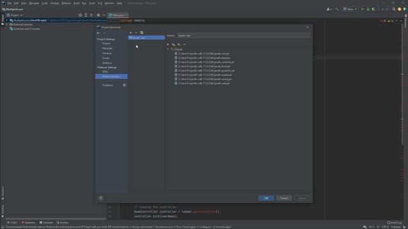Remove the selected global library with minus icon
The width and height of the screenshot is (408, 229).
coord(136,32)
